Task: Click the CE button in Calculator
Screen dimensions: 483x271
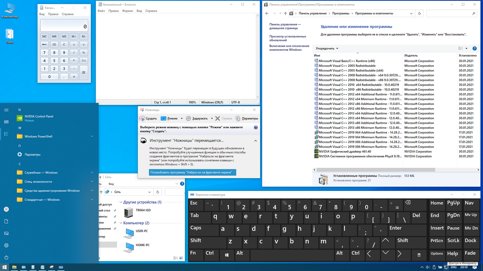Action: (54, 44)
